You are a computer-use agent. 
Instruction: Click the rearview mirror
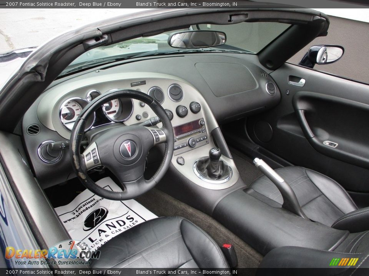197,39
